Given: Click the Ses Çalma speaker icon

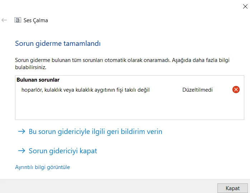Looking at the screenshot, I should (x=18, y=20).
